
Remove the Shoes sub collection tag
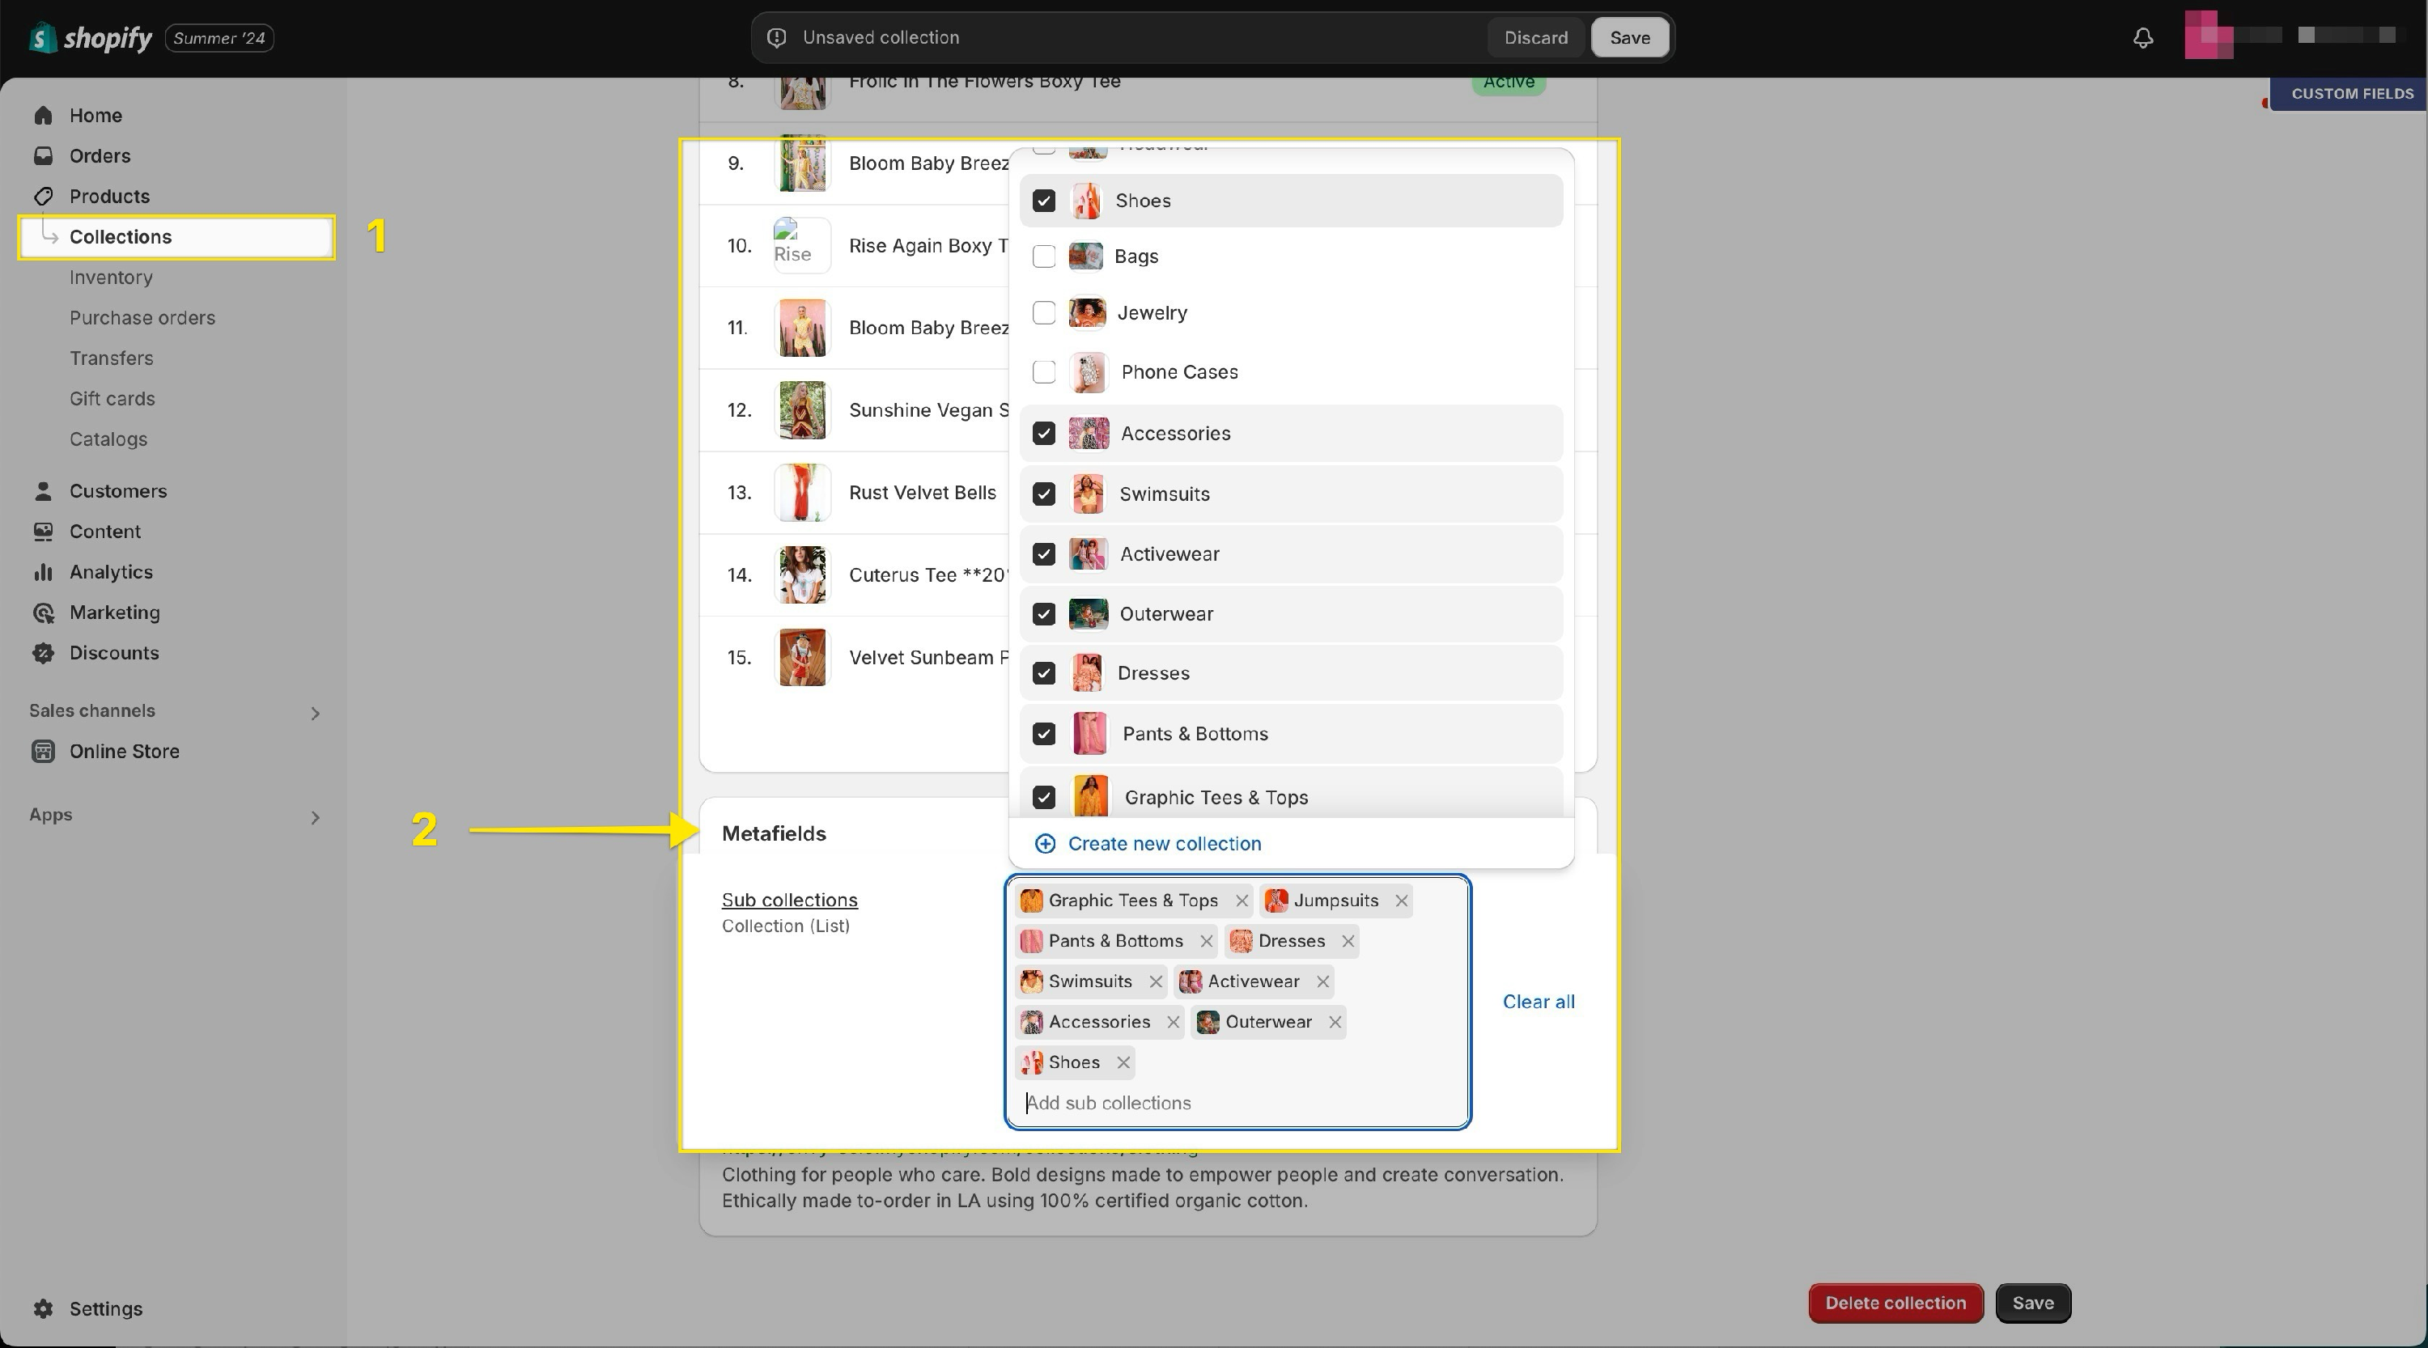[1123, 1062]
